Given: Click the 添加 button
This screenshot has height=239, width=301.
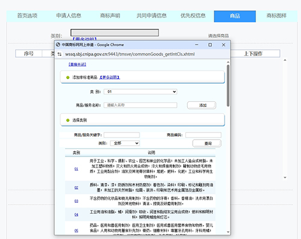Looking at the screenshot, I should (202, 105).
